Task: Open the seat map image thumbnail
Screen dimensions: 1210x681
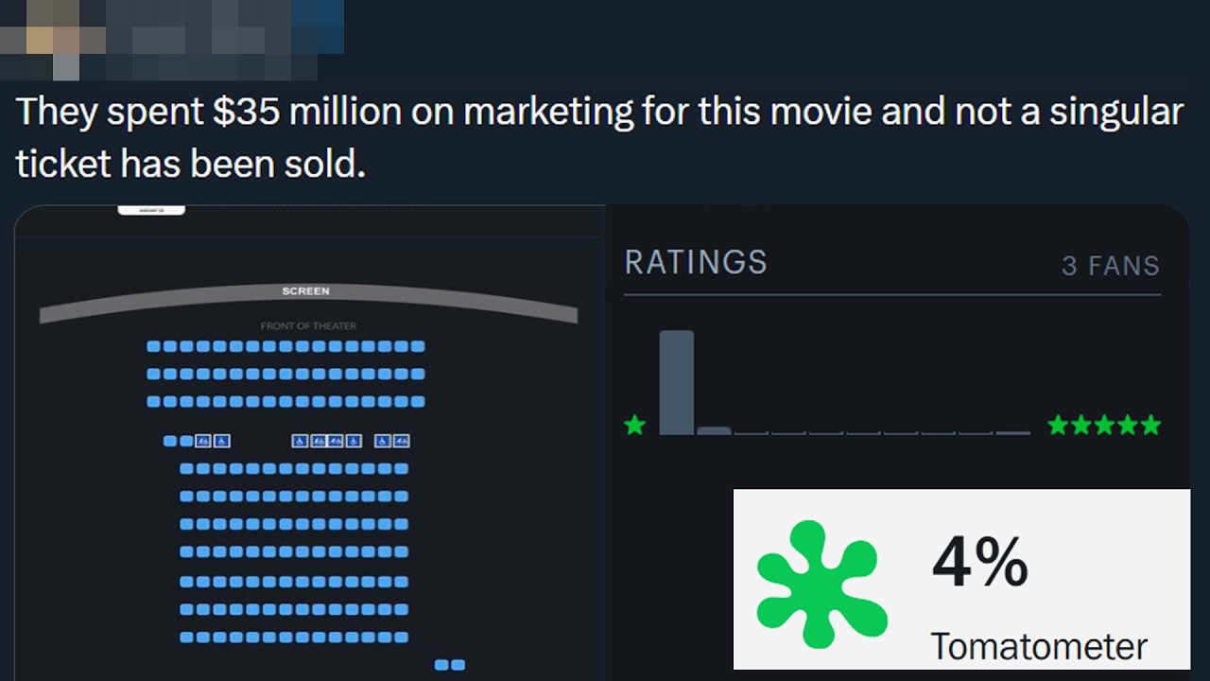Action: (x=309, y=443)
